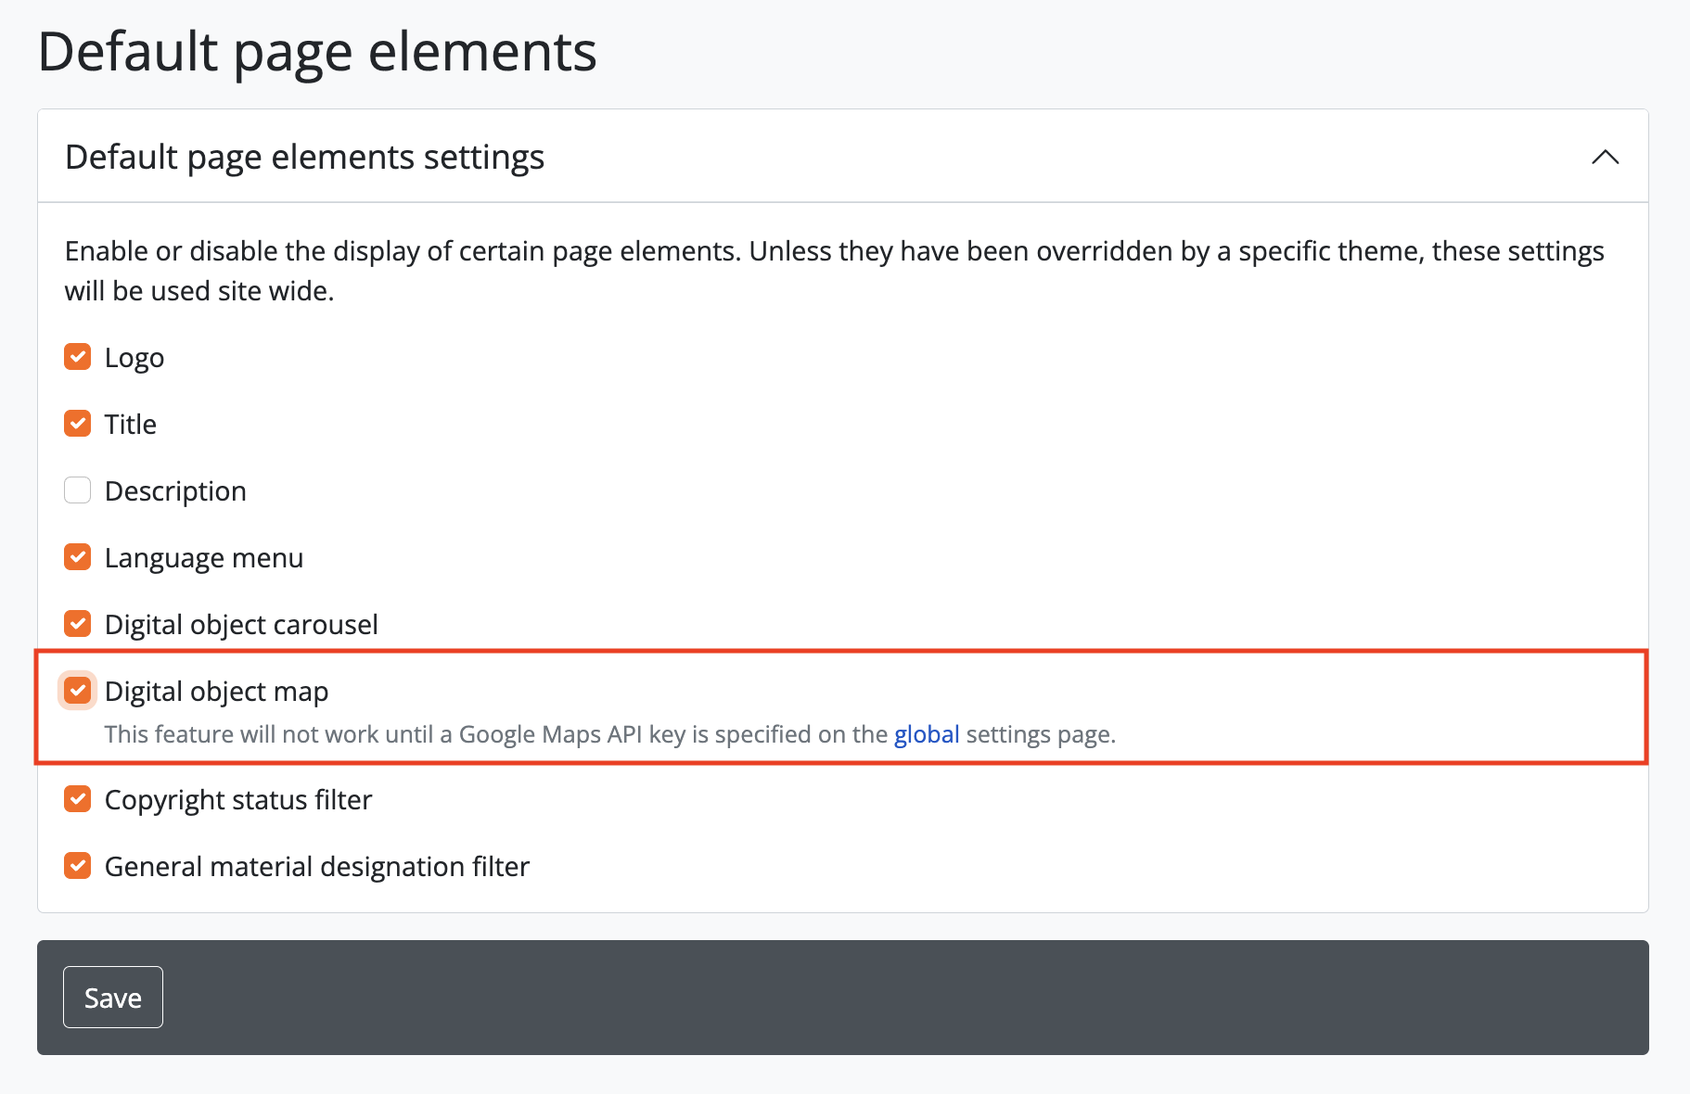Click the 'Default page elements settings' header

click(304, 157)
